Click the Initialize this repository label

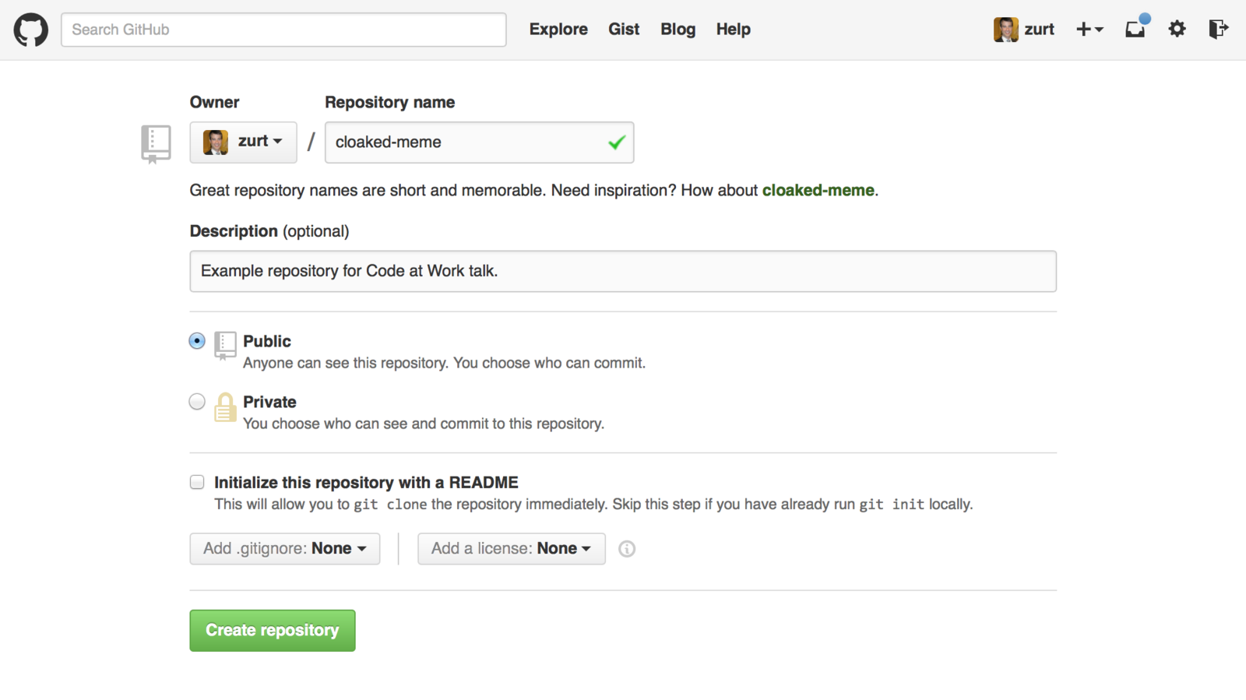point(366,482)
